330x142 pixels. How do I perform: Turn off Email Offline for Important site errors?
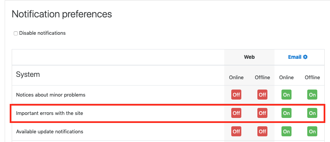312,113
